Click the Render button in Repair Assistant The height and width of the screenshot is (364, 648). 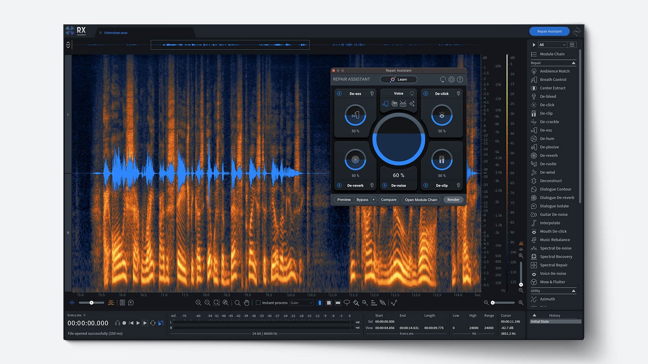[453, 199]
